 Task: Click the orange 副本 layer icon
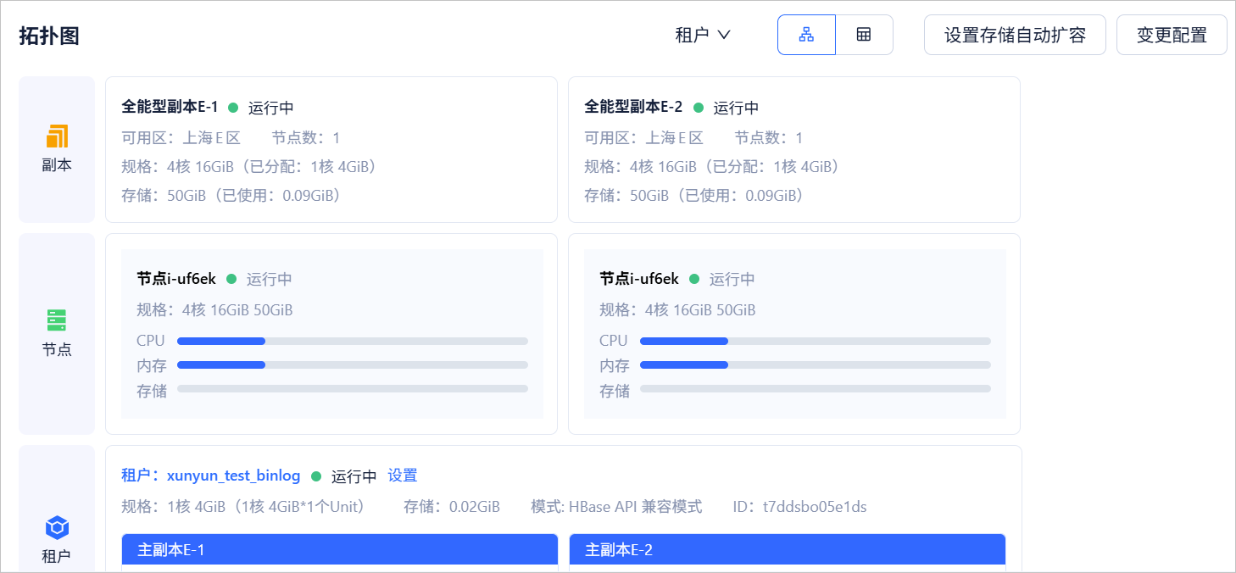point(57,136)
